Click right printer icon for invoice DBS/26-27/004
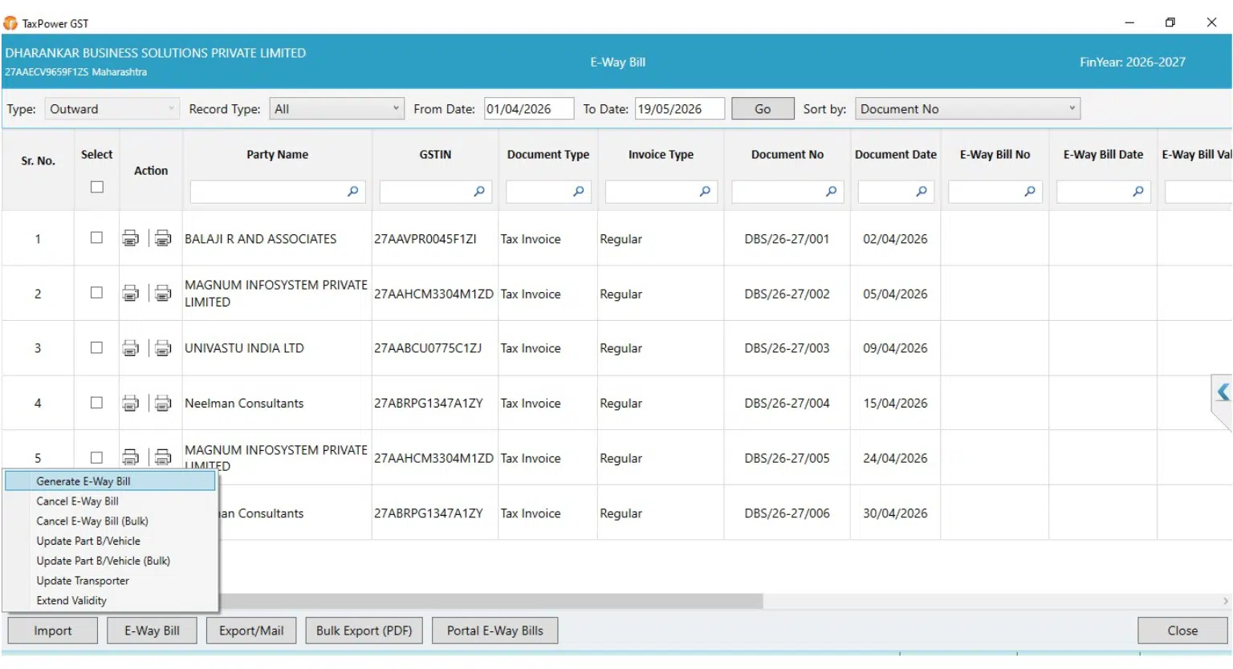 pos(163,403)
